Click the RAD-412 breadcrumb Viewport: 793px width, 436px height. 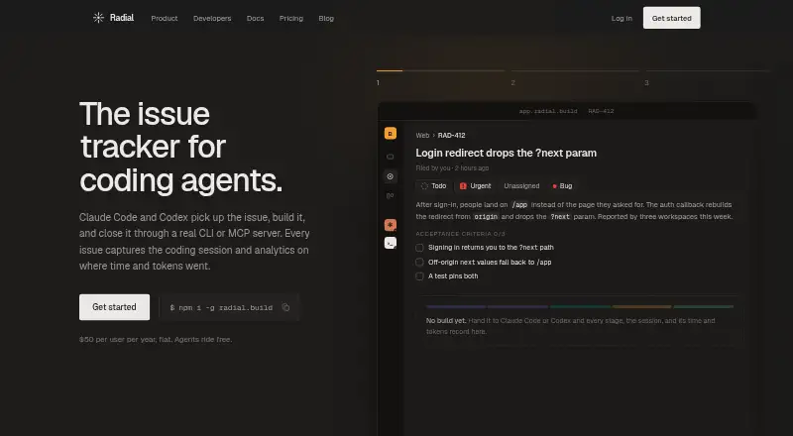click(x=452, y=136)
